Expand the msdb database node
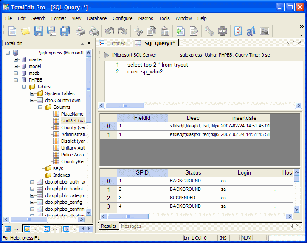Image resolution: width=307 pixels, height=243 pixels. 16,73
